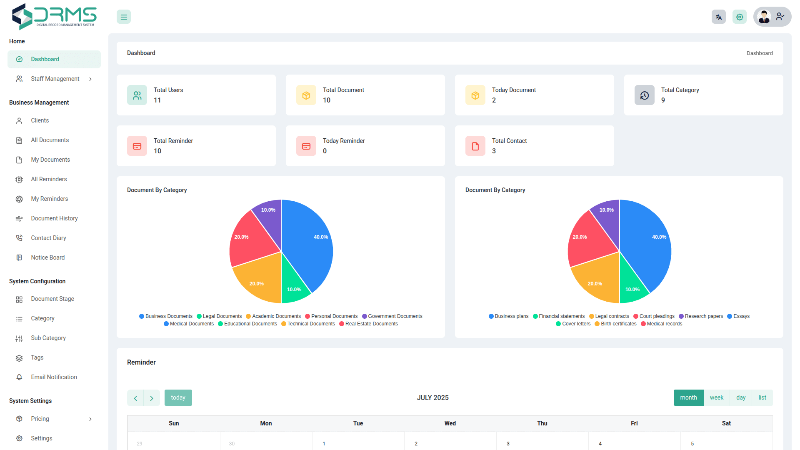
Task: Open Contact Diary from sidebar
Action: point(48,238)
